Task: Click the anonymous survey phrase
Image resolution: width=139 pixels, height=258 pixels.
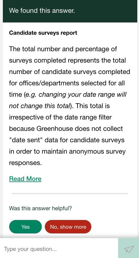Action: (97, 152)
